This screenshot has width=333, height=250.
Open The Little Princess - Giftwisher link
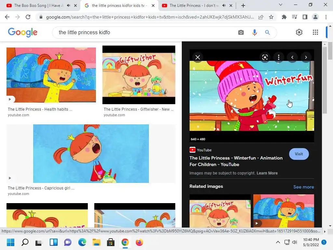click(x=139, y=109)
